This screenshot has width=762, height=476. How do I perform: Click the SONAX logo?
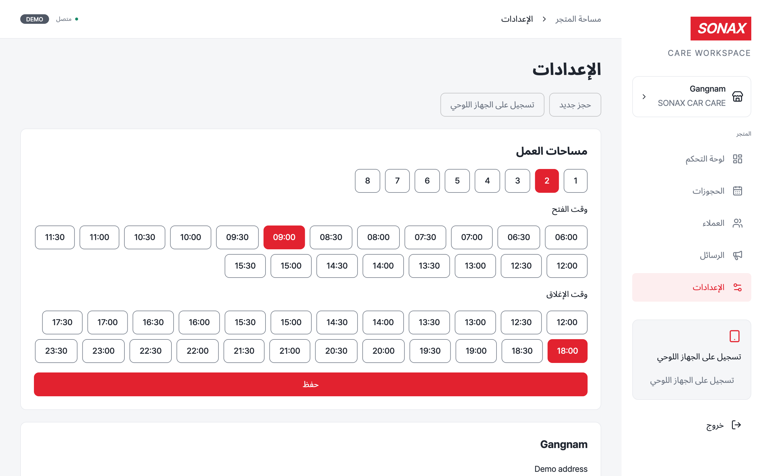coord(720,28)
